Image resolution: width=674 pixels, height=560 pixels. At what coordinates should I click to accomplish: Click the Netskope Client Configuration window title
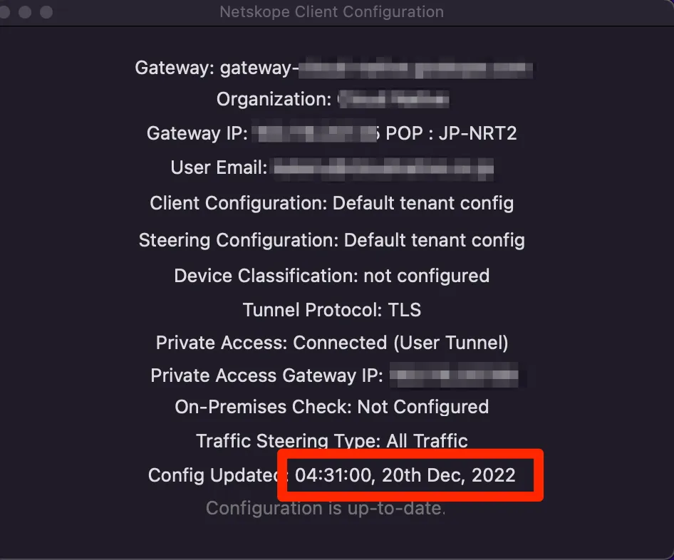click(331, 12)
